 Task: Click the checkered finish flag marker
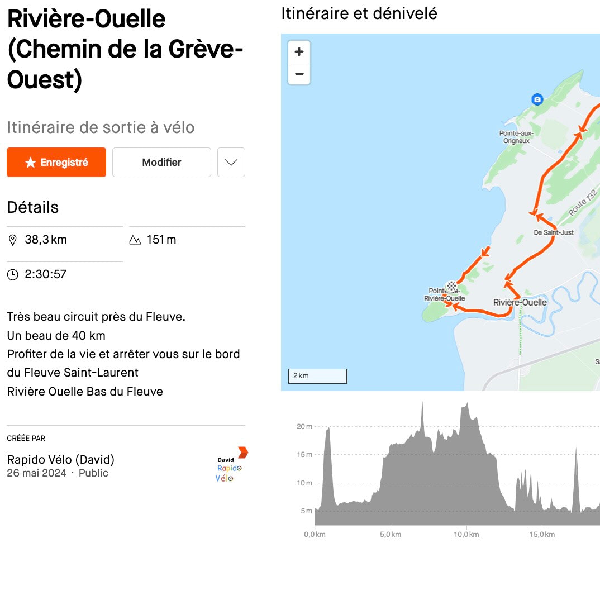point(451,287)
